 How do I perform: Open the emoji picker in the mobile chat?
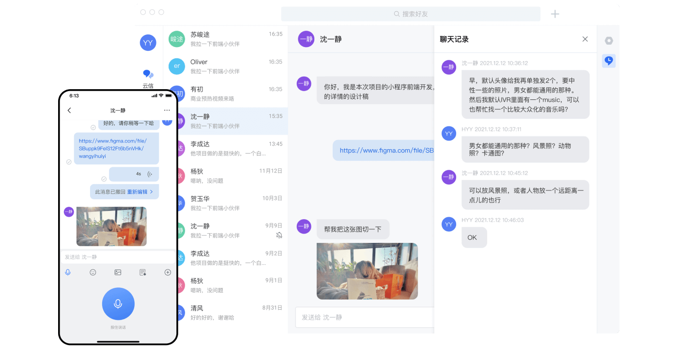(92, 272)
